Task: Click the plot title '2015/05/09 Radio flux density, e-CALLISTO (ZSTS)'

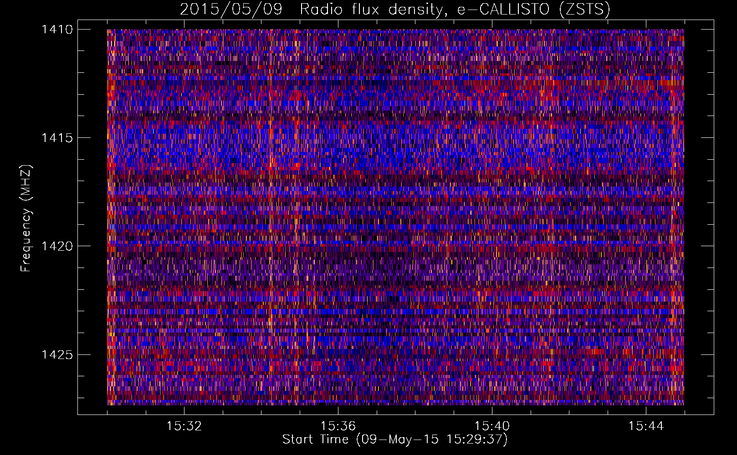Action: (395, 10)
